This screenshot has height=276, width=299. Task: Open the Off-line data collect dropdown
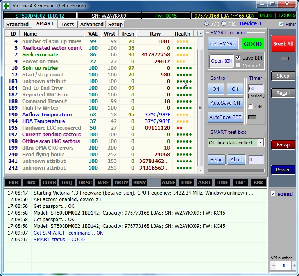point(260,143)
